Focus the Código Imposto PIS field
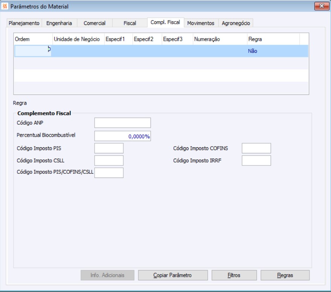 pyautogui.click(x=109, y=148)
